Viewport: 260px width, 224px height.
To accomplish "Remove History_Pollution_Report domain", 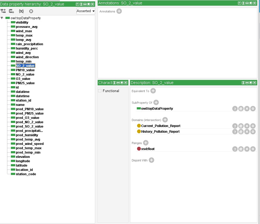I will tap(247, 131).
